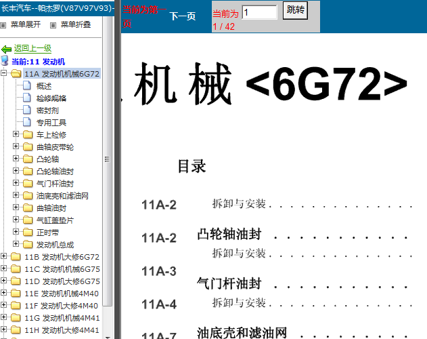This screenshot has width=427, height=339.
Task: Open the 概述 document
Action: tap(44, 86)
